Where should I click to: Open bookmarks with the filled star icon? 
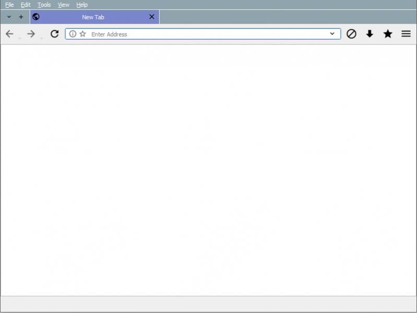(x=388, y=34)
